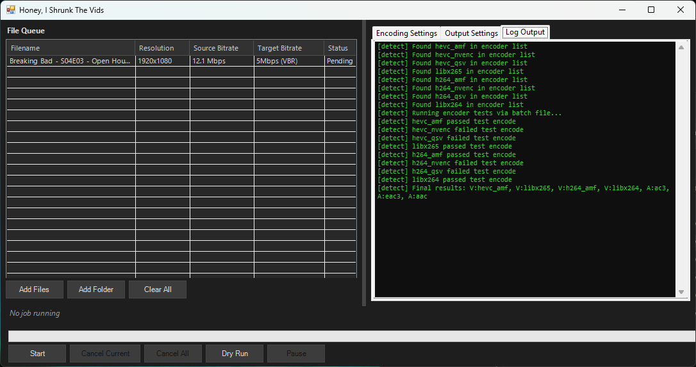The height and width of the screenshot is (367, 696).
Task: Click the app icon in the title bar
Action: (11, 10)
